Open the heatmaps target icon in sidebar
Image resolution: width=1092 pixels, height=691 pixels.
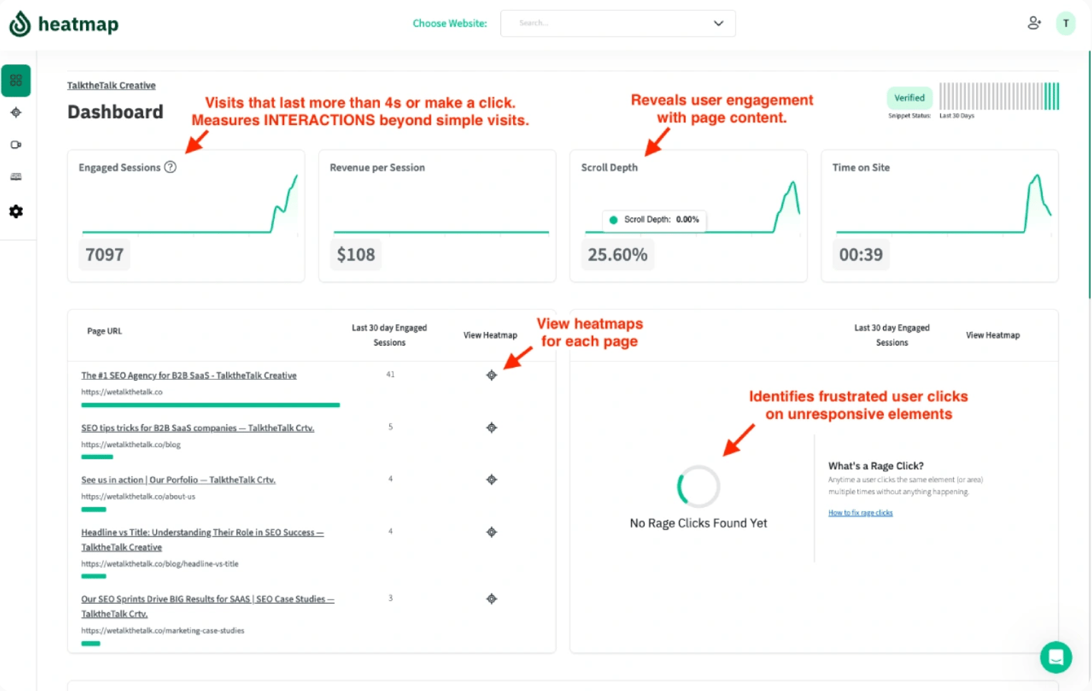click(16, 112)
